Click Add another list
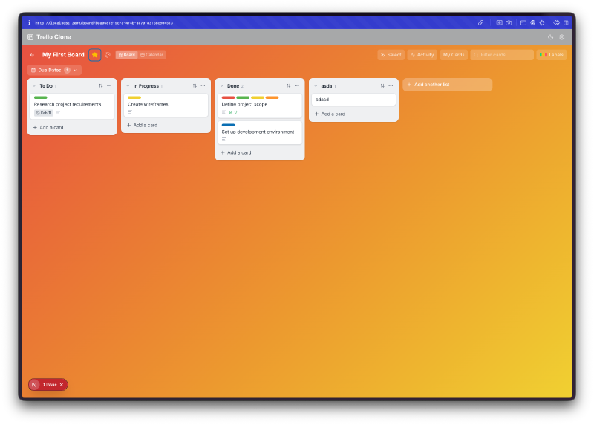 tap(447, 85)
